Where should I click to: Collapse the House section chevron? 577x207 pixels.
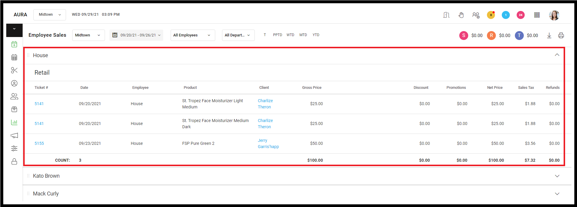[x=557, y=55]
